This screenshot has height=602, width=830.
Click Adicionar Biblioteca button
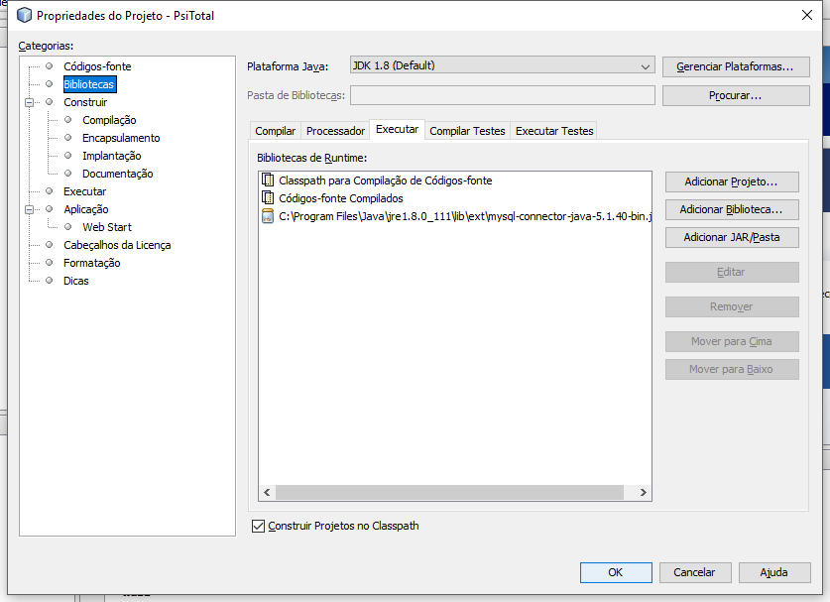click(x=732, y=209)
